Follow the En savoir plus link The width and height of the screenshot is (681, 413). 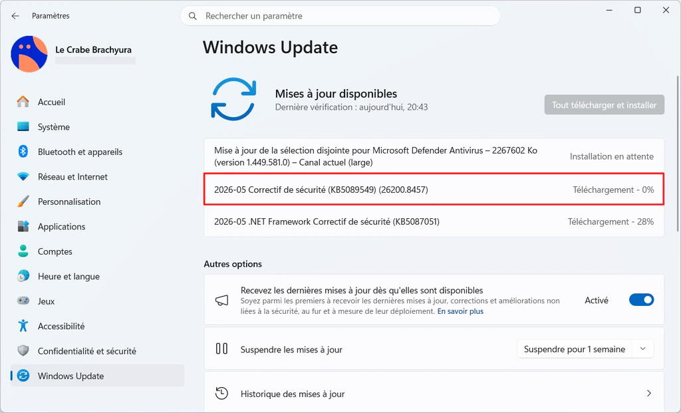(460, 311)
